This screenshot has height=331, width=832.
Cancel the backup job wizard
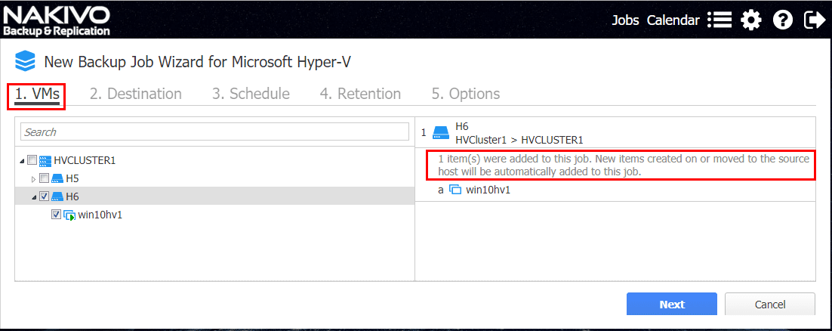(769, 304)
